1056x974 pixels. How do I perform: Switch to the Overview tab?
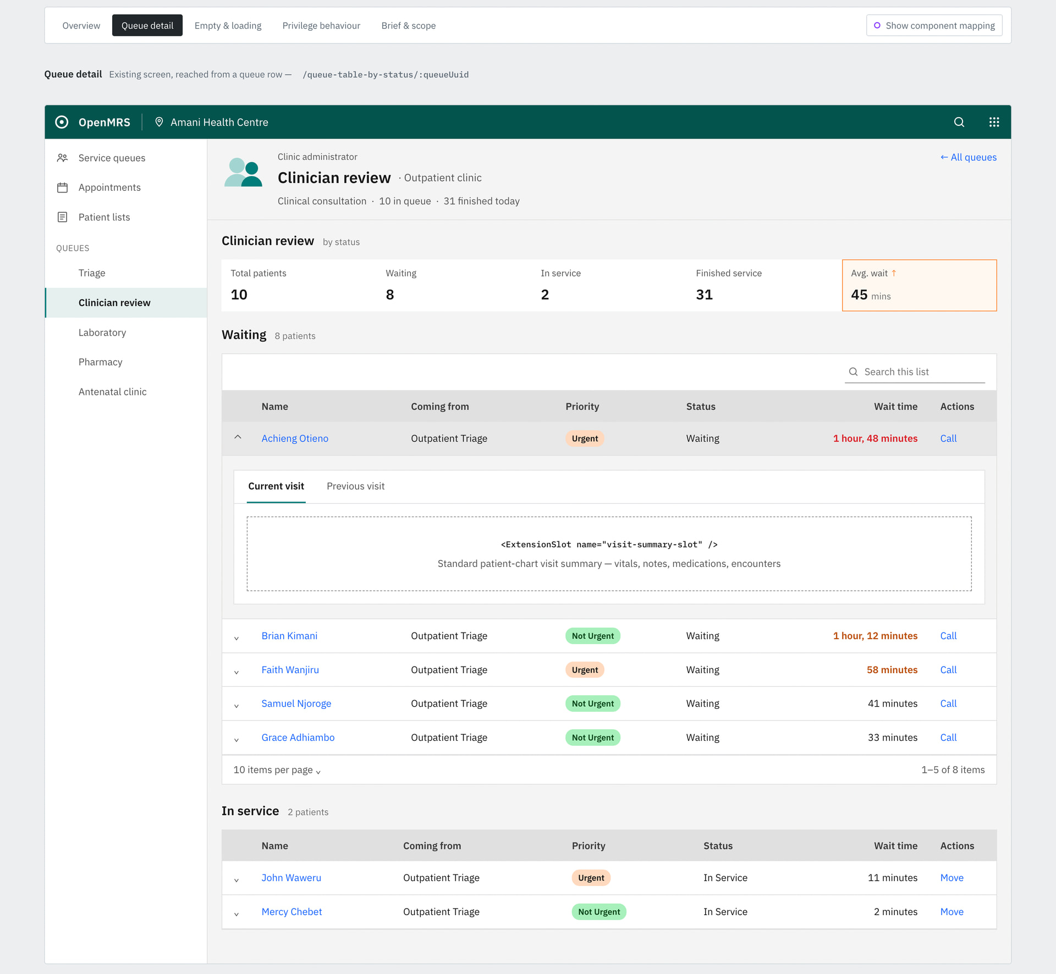point(81,25)
